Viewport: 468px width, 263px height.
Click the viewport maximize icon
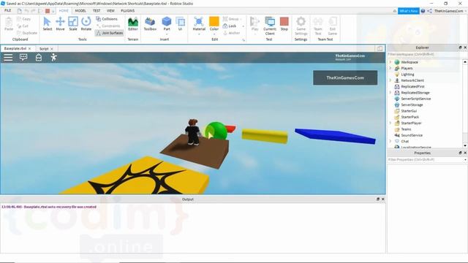380,48
